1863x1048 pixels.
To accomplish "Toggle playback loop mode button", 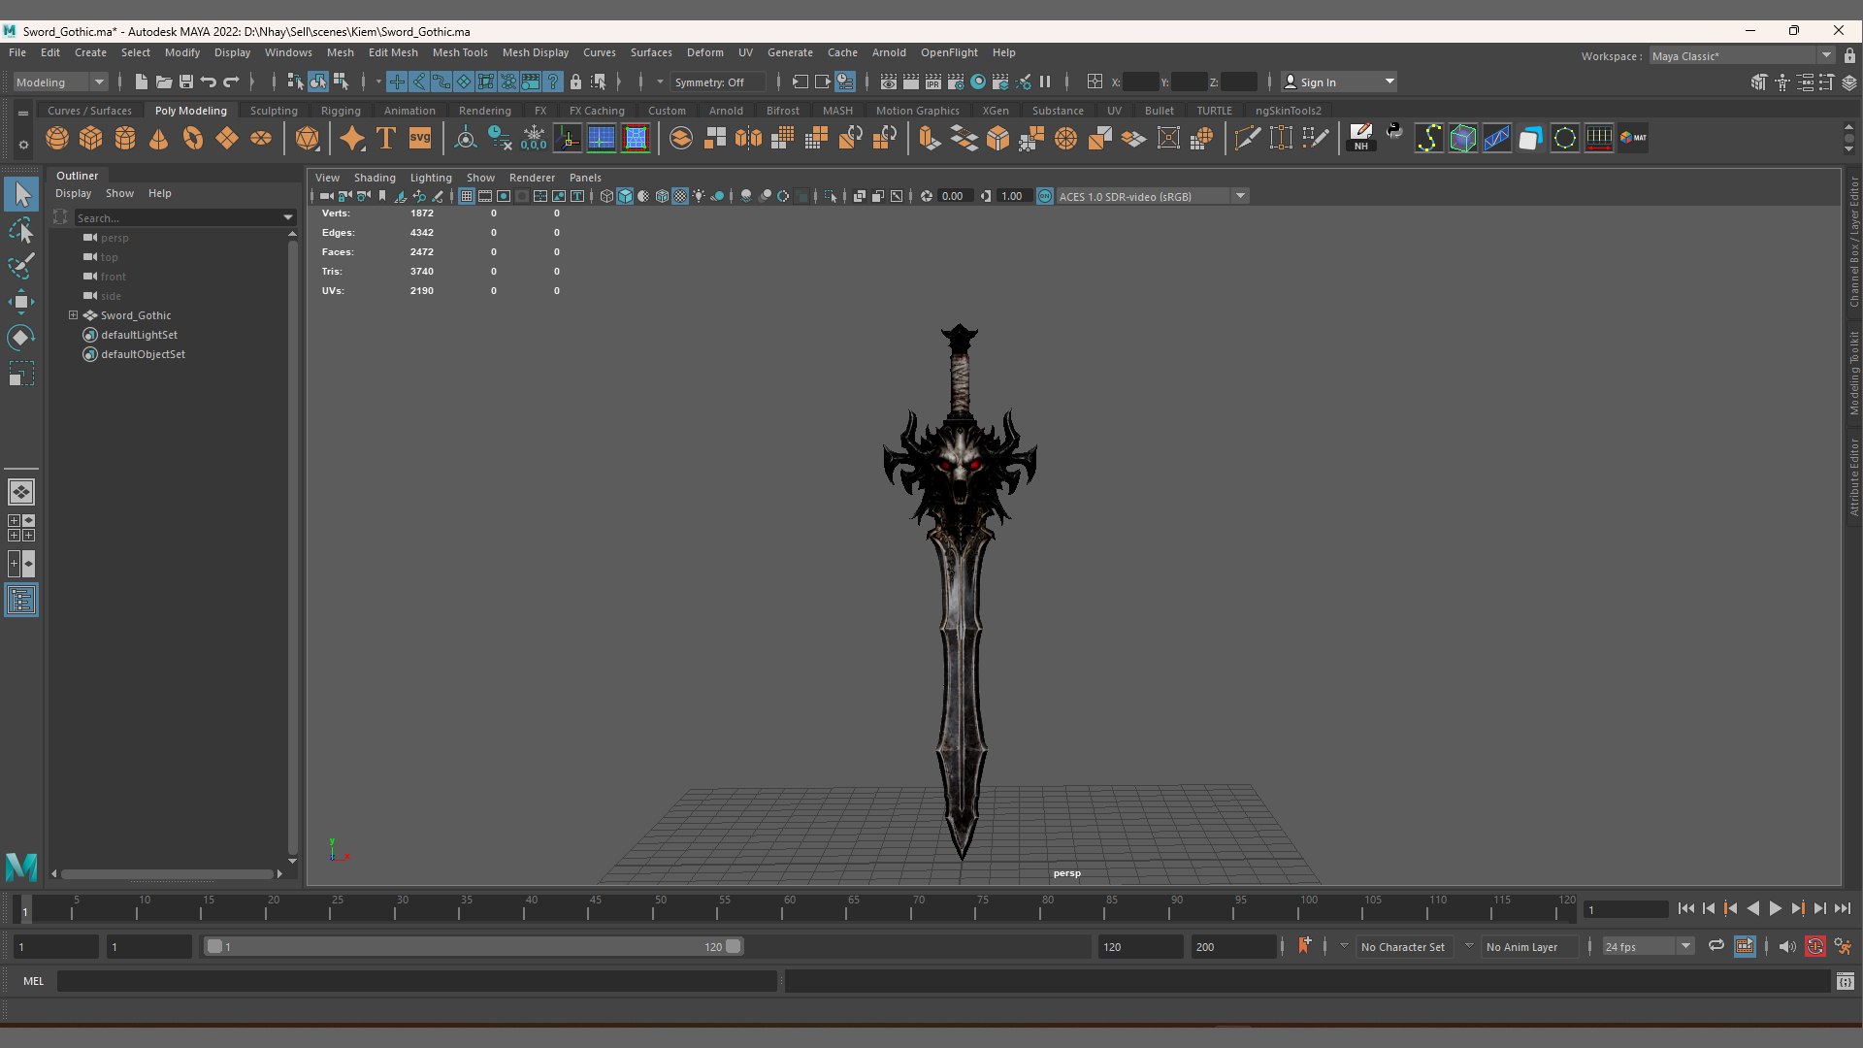I will click(1716, 946).
